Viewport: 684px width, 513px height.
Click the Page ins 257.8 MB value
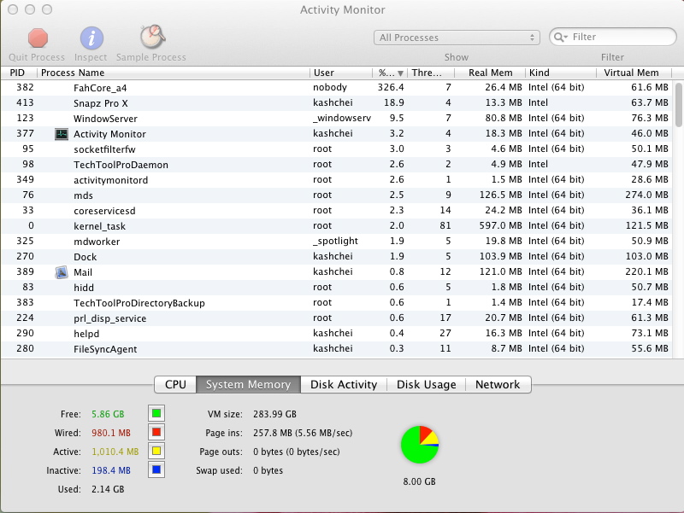(x=303, y=433)
